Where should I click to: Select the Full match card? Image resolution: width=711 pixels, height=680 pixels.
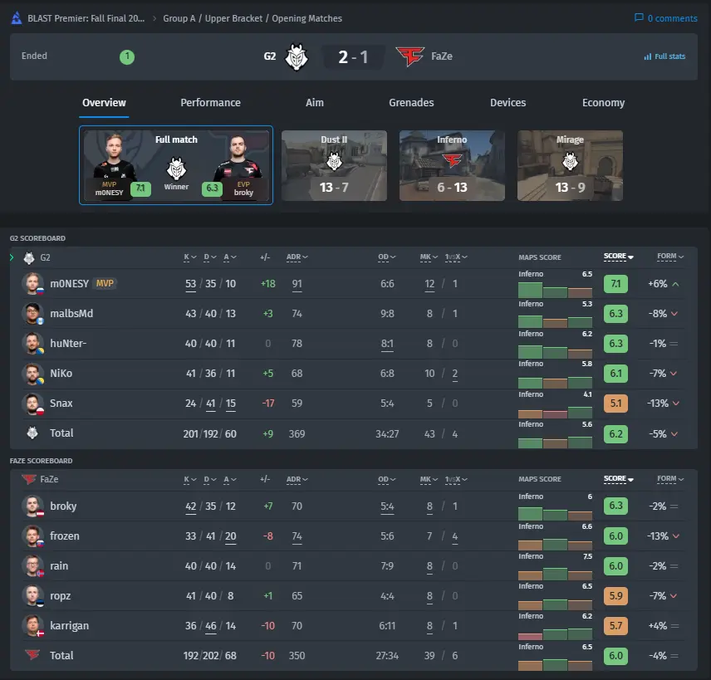(x=176, y=165)
